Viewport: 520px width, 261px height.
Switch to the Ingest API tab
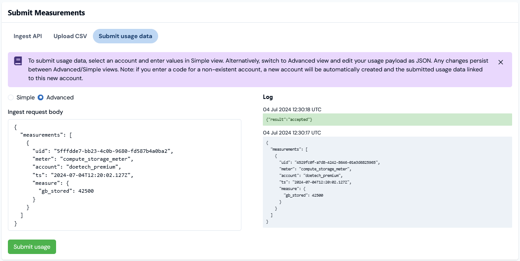coord(28,36)
